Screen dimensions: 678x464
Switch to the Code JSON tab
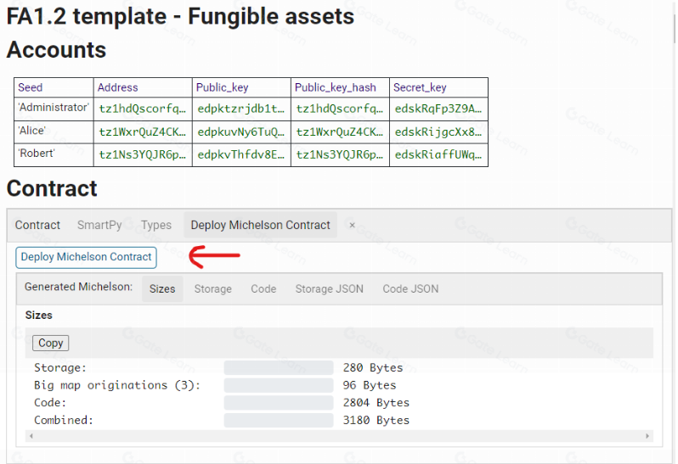coord(410,288)
